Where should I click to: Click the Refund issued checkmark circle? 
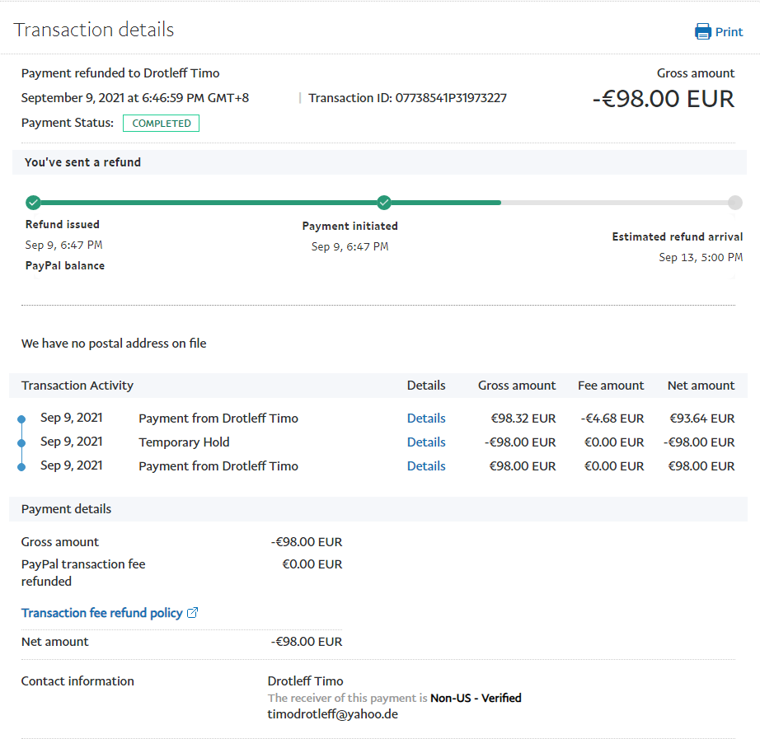click(33, 203)
